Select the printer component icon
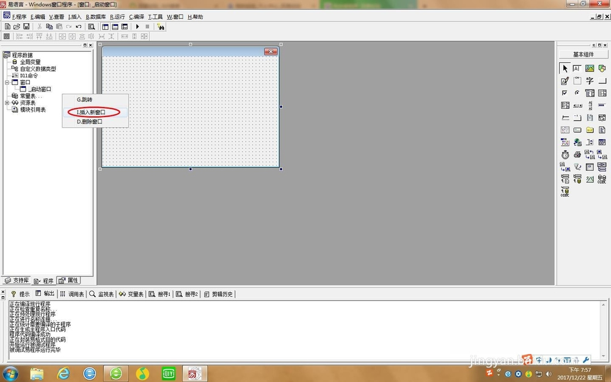 tap(577, 155)
